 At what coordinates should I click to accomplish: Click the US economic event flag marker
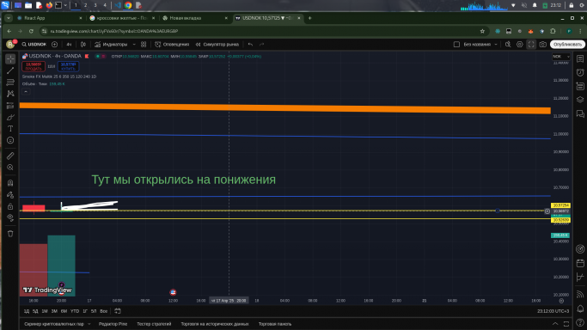click(173, 292)
